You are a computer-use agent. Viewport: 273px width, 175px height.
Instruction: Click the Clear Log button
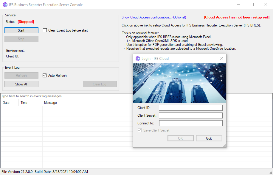100,84
